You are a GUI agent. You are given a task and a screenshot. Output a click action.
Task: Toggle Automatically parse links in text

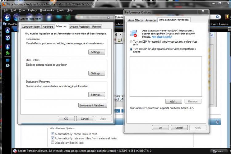53,133
